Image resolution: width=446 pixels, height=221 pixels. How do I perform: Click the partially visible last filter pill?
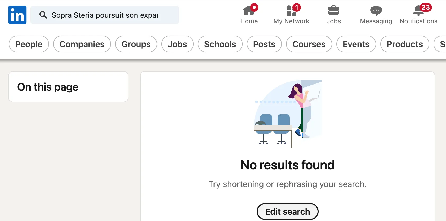tap(441, 44)
